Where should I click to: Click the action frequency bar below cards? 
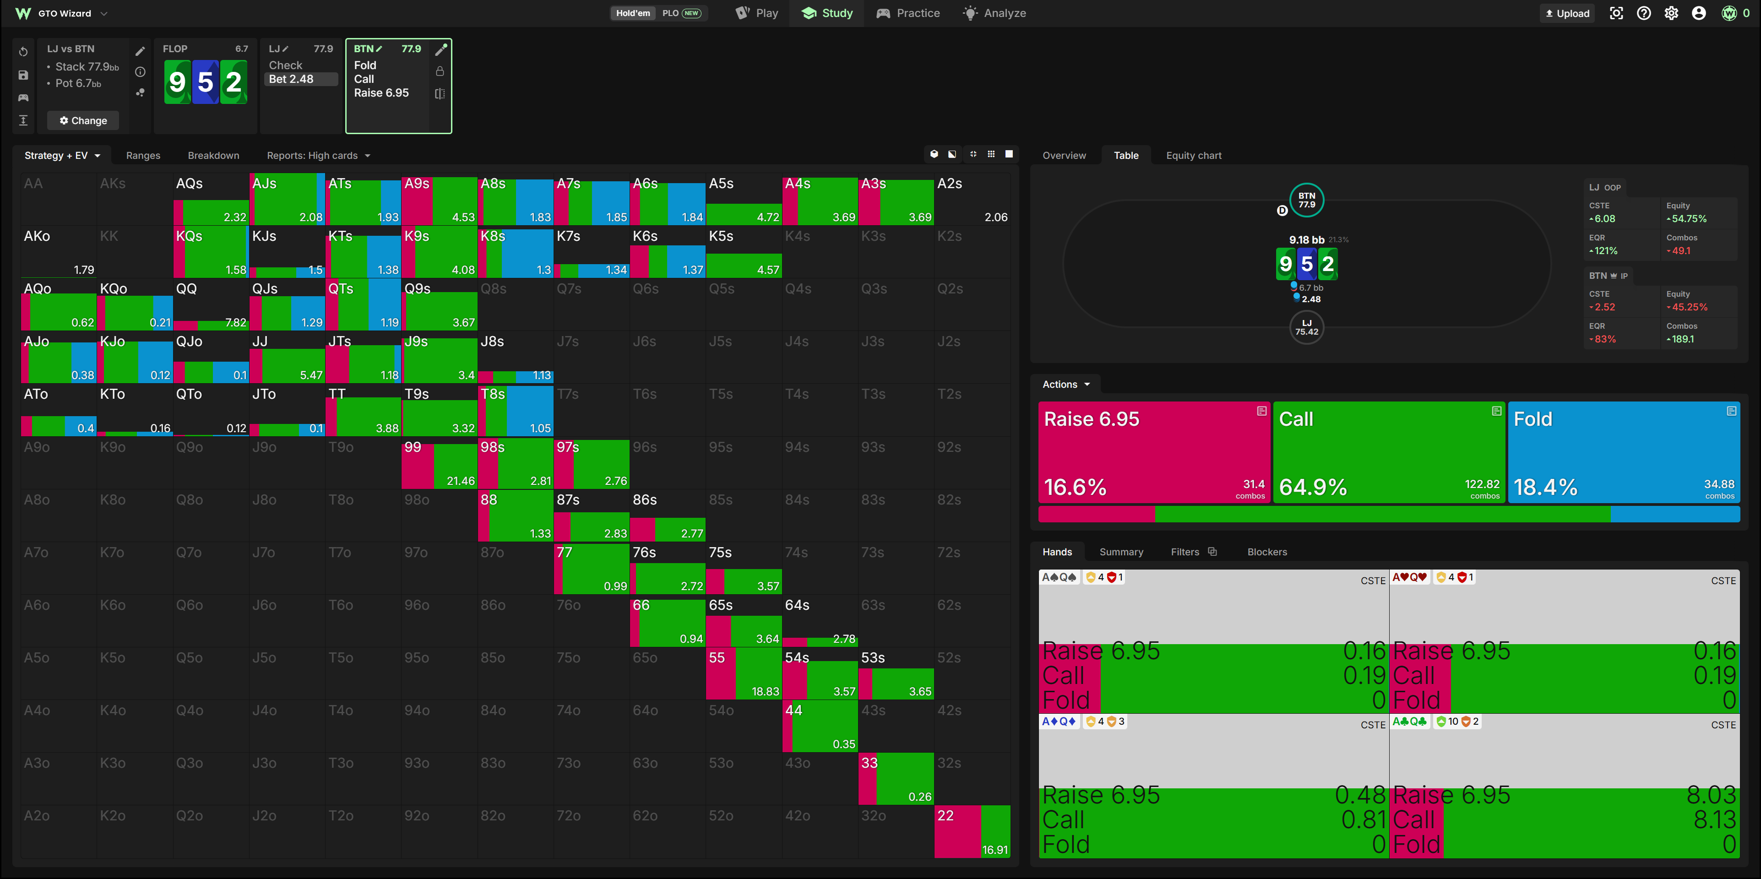(x=1388, y=514)
